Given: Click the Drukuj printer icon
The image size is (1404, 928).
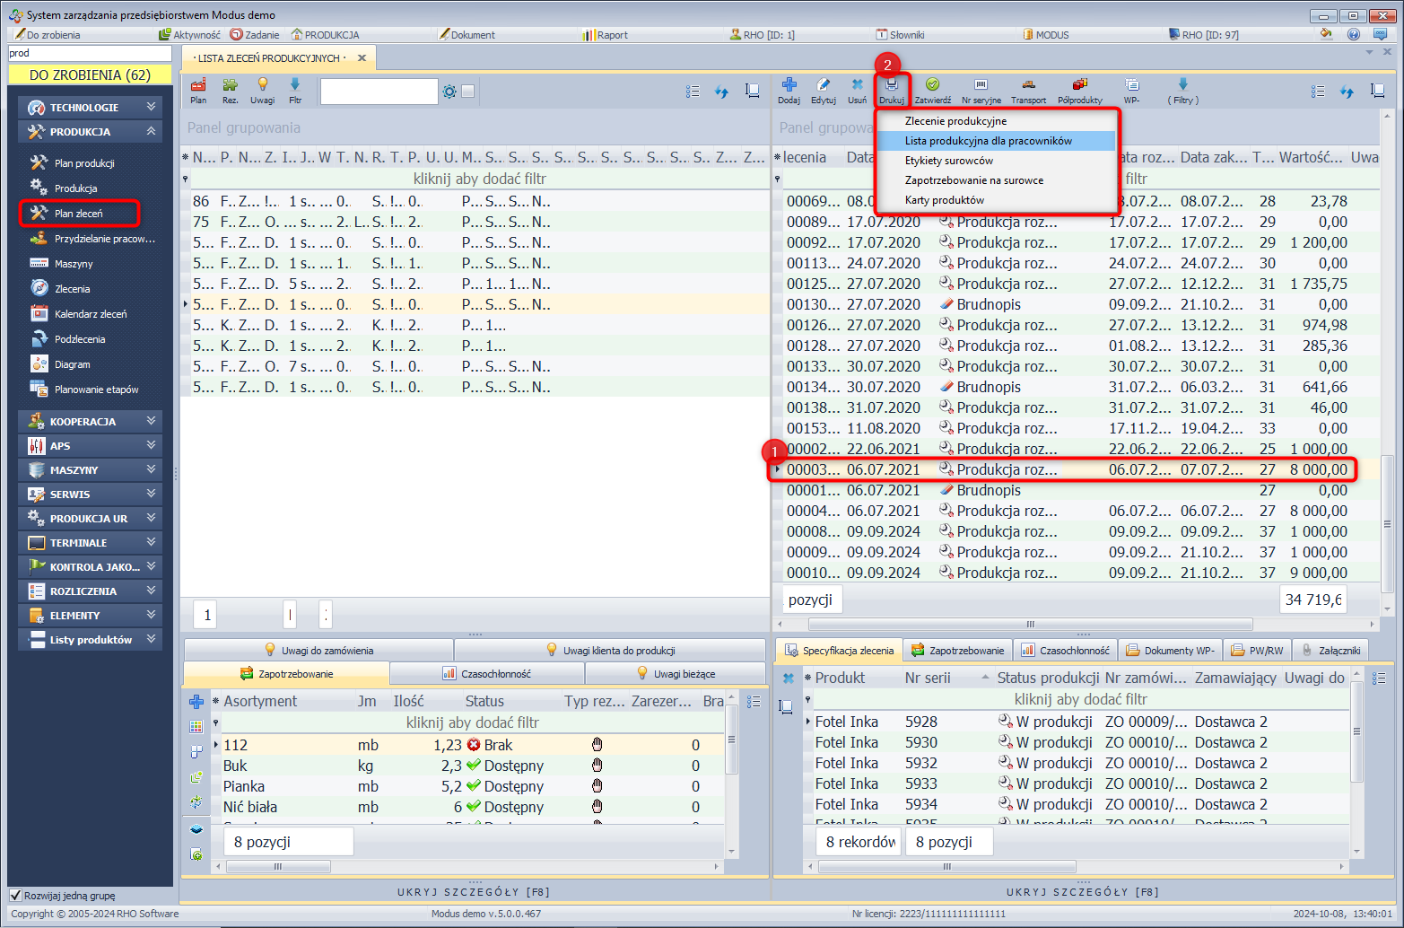Looking at the screenshot, I should tap(891, 85).
